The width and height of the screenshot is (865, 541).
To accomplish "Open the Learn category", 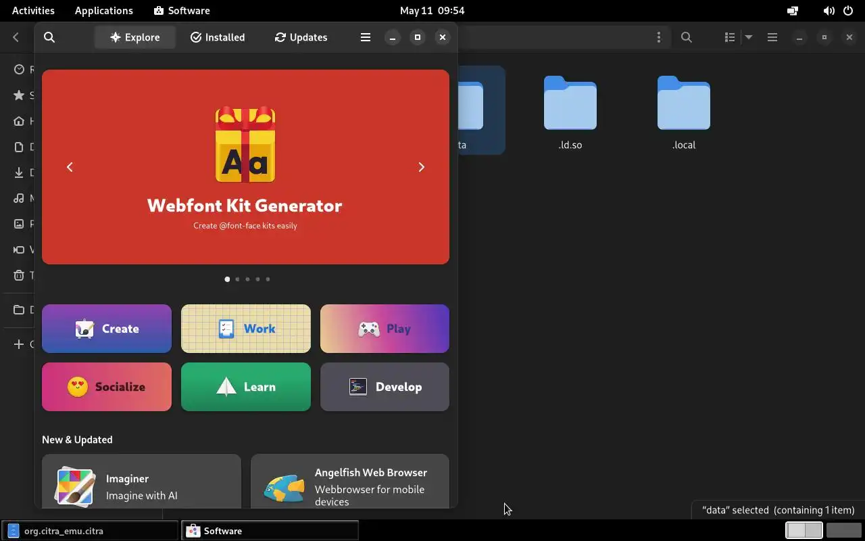I will pos(246,387).
